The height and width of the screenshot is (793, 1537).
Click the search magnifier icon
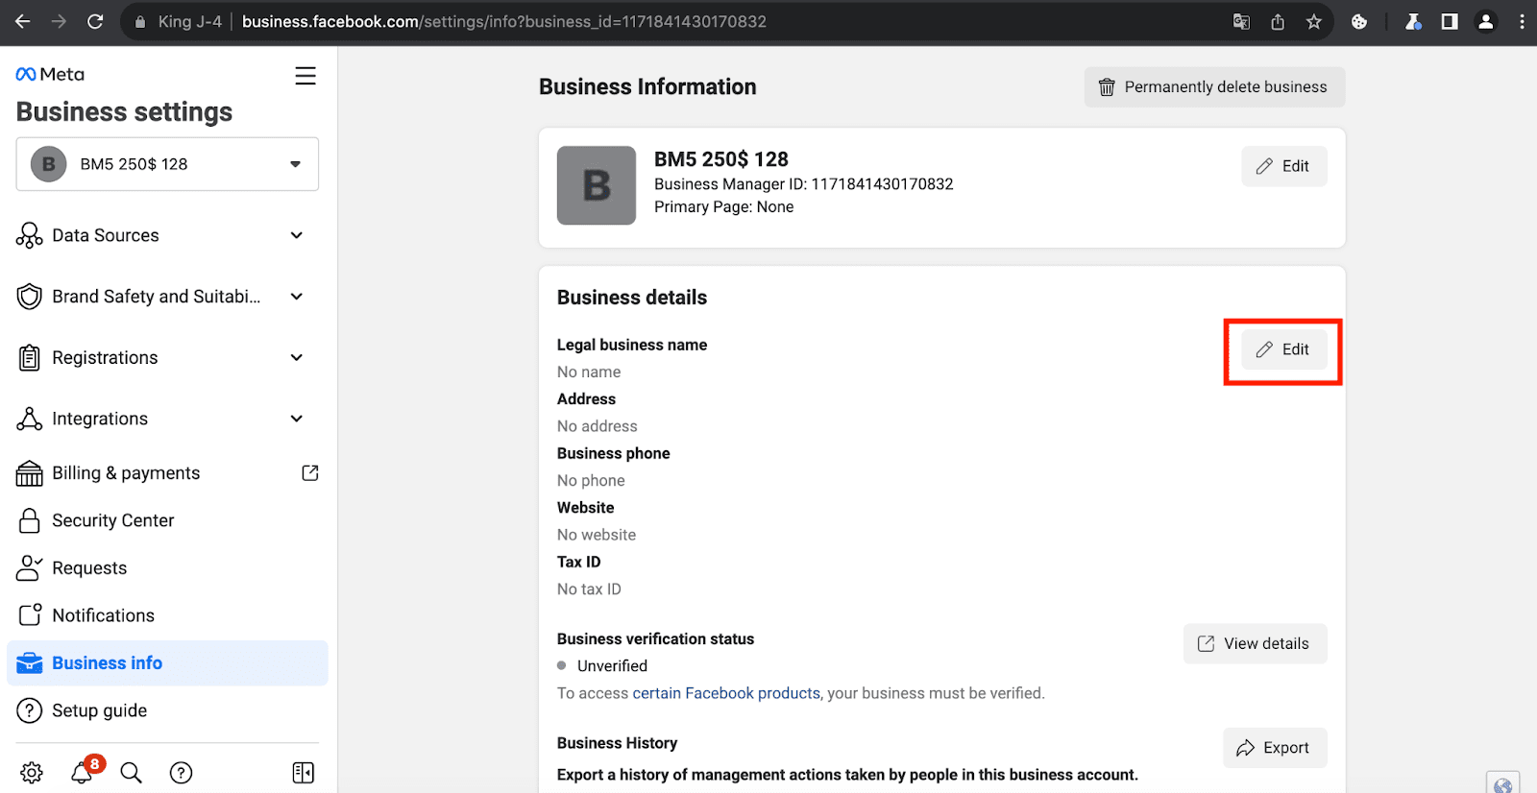tap(132, 773)
